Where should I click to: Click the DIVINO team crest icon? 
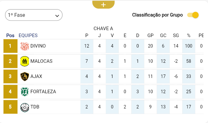click(x=25, y=46)
